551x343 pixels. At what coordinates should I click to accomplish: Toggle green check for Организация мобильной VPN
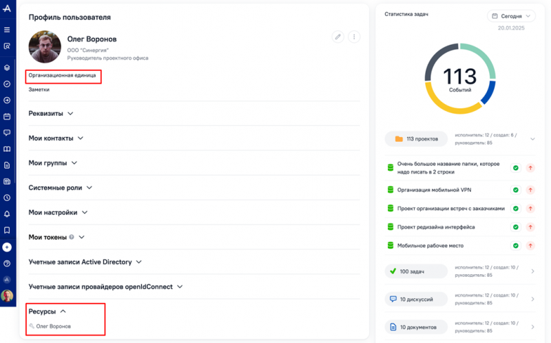tap(515, 190)
